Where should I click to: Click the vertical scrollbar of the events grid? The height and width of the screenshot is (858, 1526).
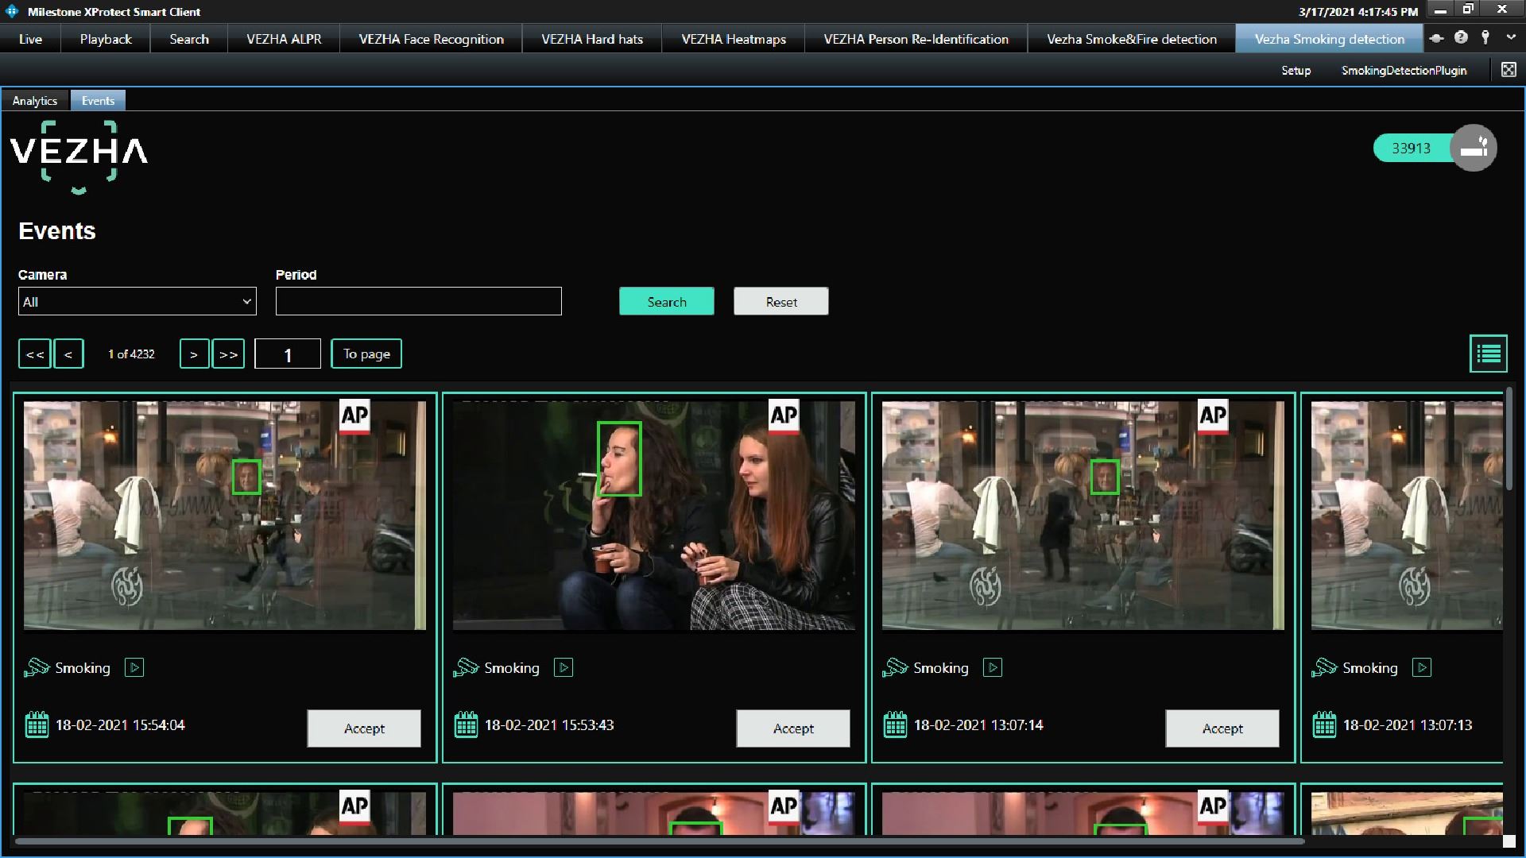click(x=1509, y=439)
